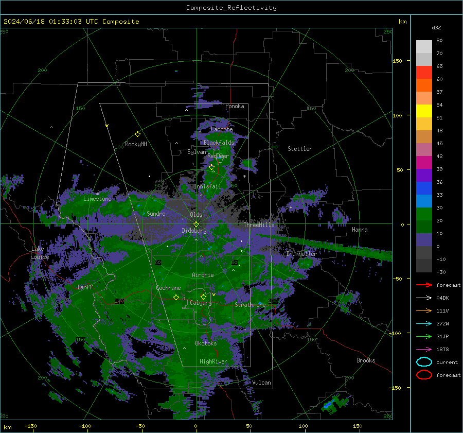The height and width of the screenshot is (433, 463).
Task: Click the bright green 30 dBZ swatch
Action: click(x=424, y=214)
